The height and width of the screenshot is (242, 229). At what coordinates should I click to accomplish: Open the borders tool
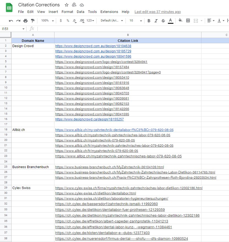(x=188, y=20)
